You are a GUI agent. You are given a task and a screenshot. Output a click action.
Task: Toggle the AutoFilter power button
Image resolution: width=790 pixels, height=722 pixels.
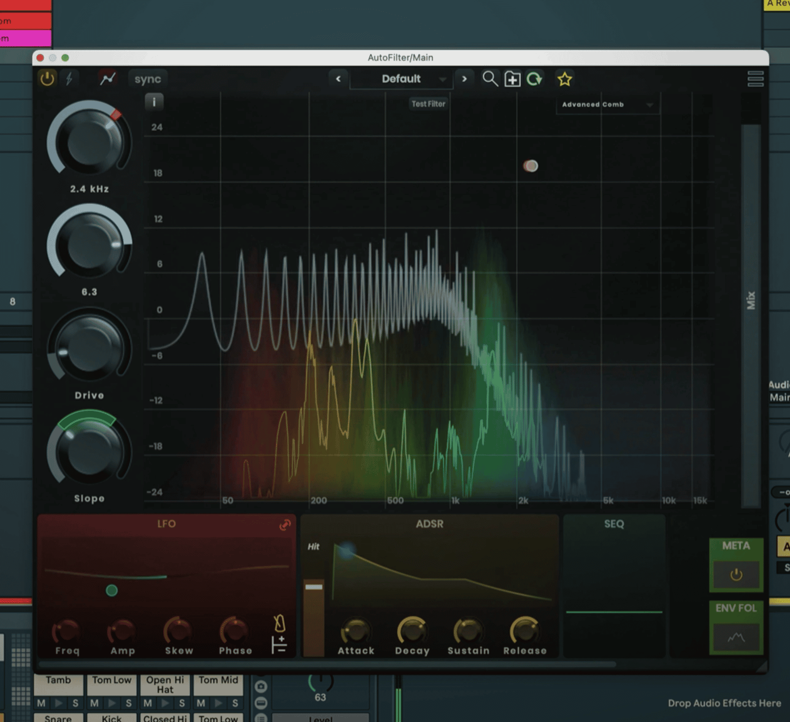(x=47, y=79)
